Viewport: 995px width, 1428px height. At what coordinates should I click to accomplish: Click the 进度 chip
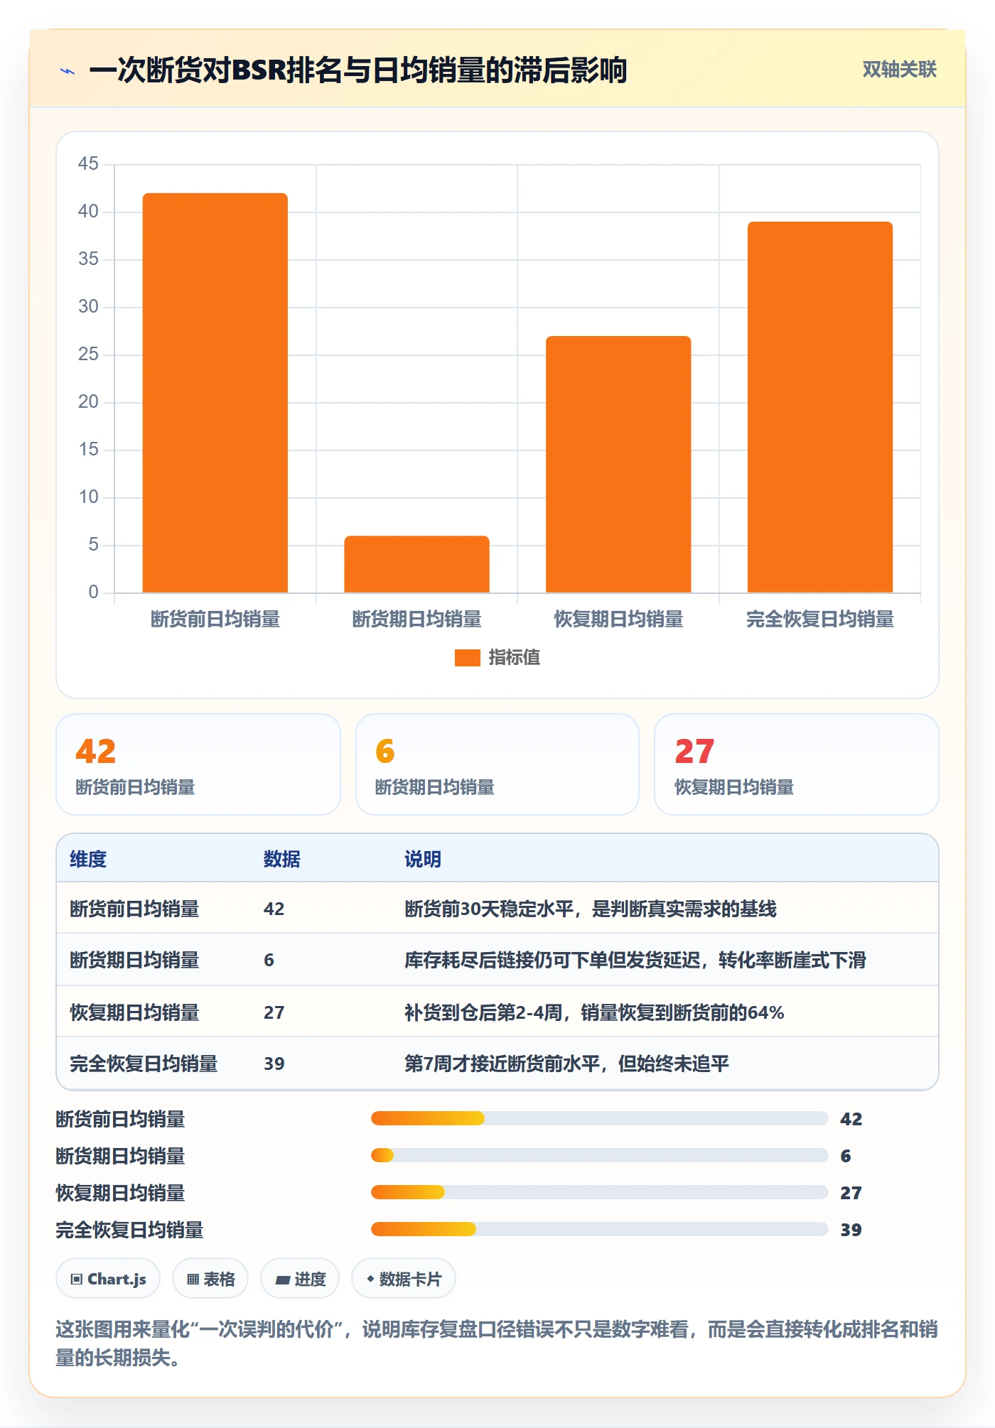tap(300, 1279)
